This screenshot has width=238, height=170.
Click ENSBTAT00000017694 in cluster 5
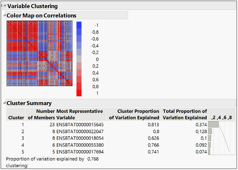point(80,152)
